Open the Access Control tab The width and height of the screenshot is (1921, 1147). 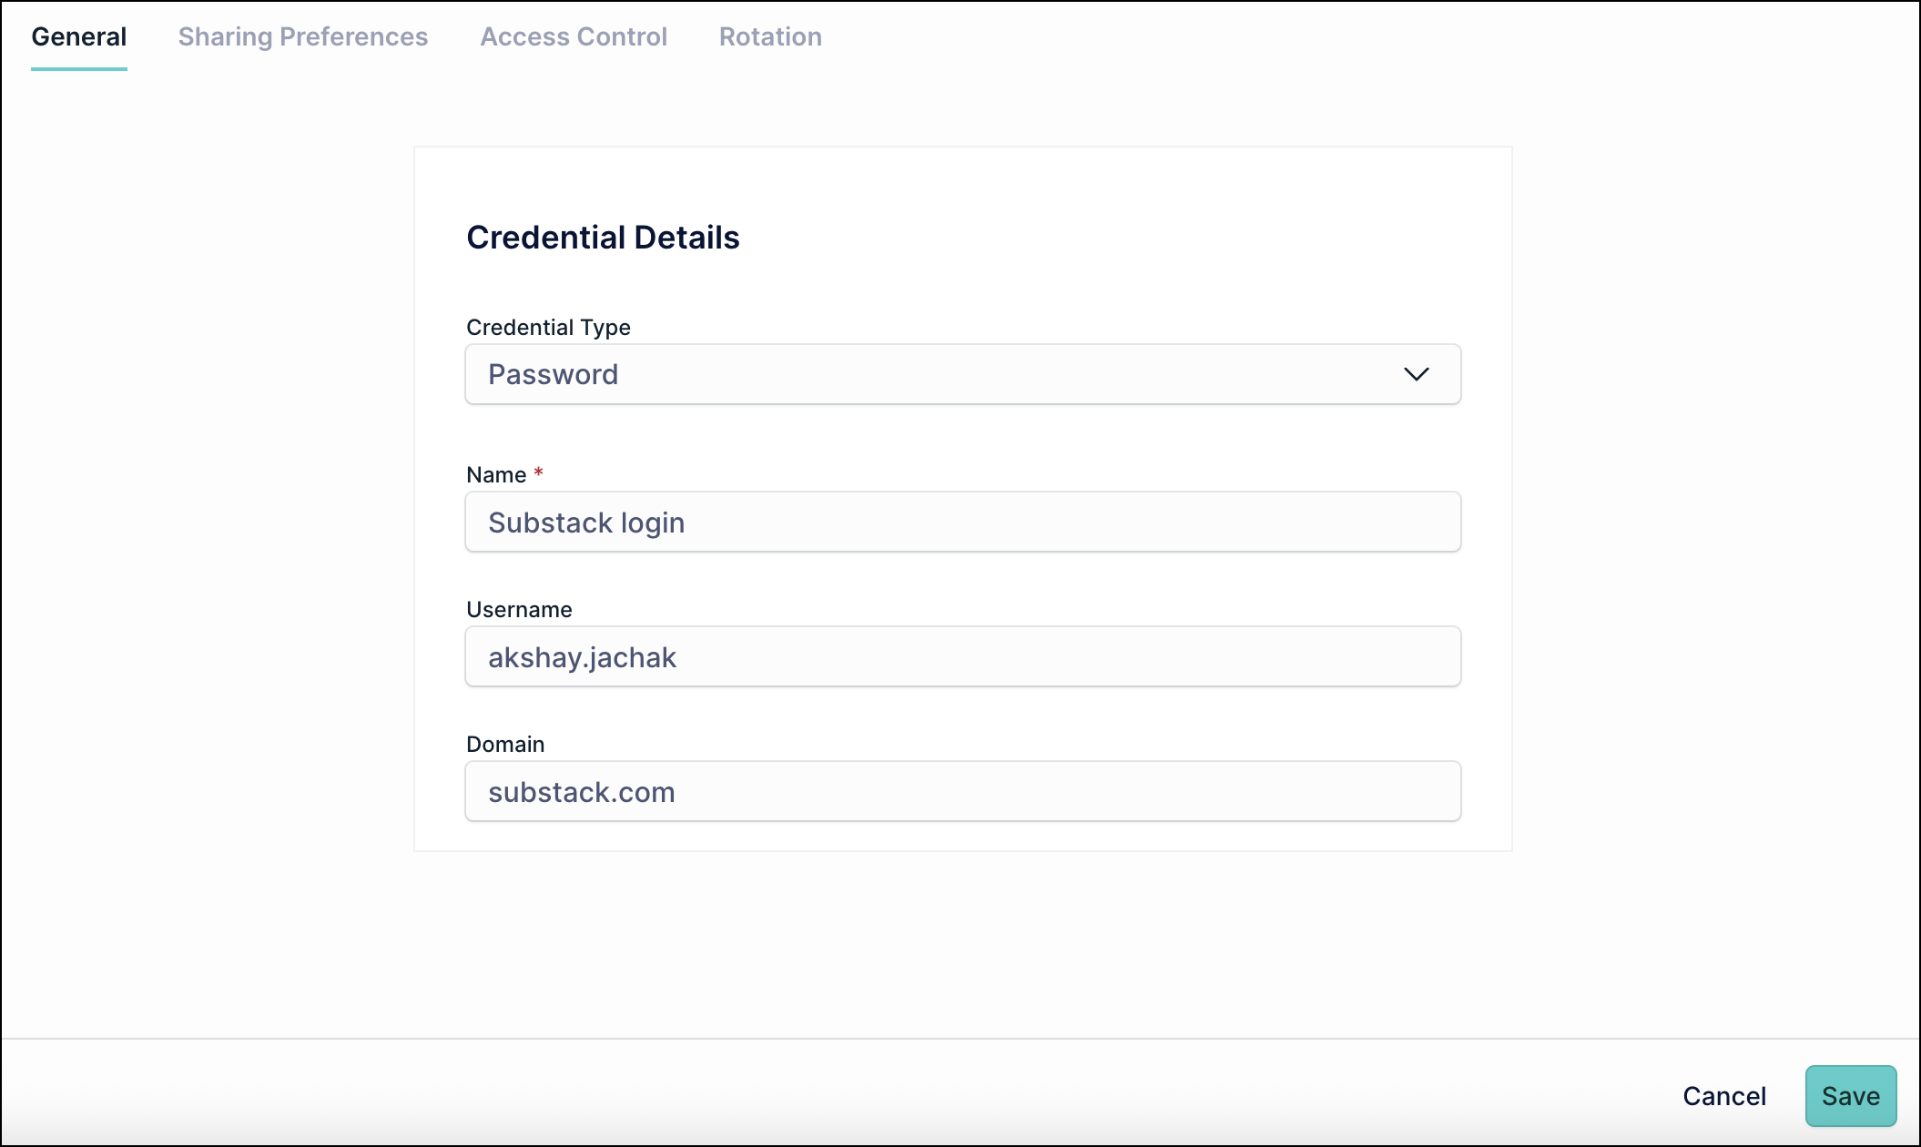(573, 36)
